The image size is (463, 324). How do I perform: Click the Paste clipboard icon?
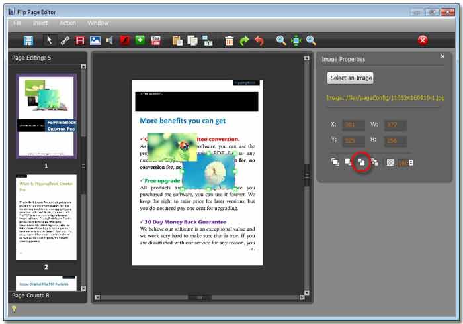pos(177,40)
